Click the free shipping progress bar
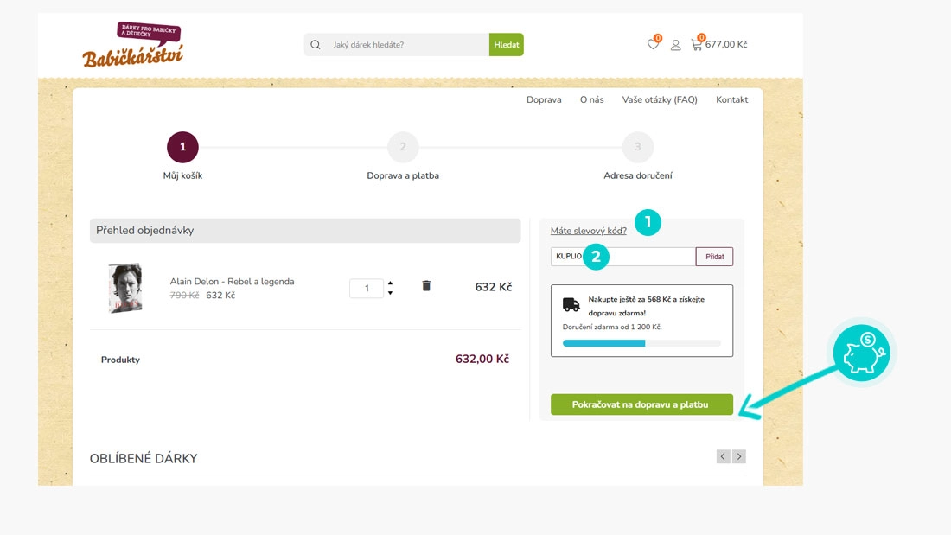The height and width of the screenshot is (535, 951). 641,343
